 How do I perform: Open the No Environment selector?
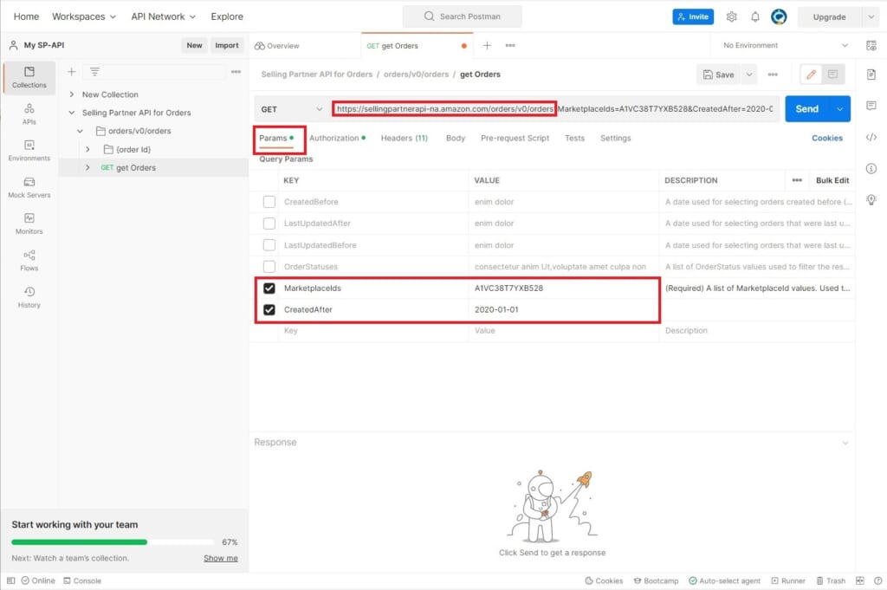point(785,45)
